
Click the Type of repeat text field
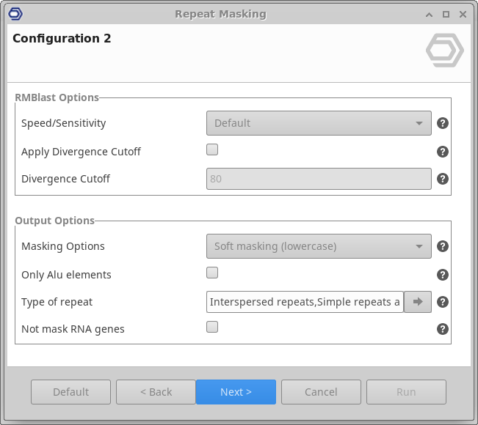tap(305, 302)
